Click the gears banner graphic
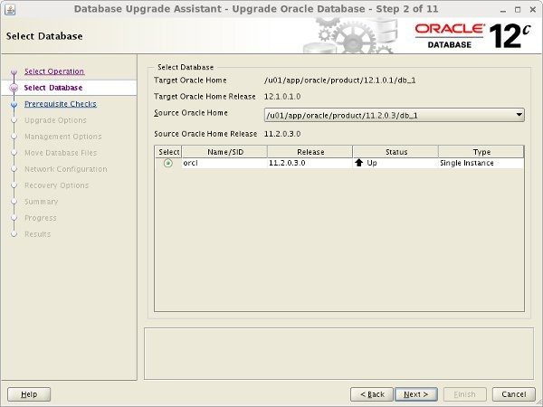 tap(349, 36)
